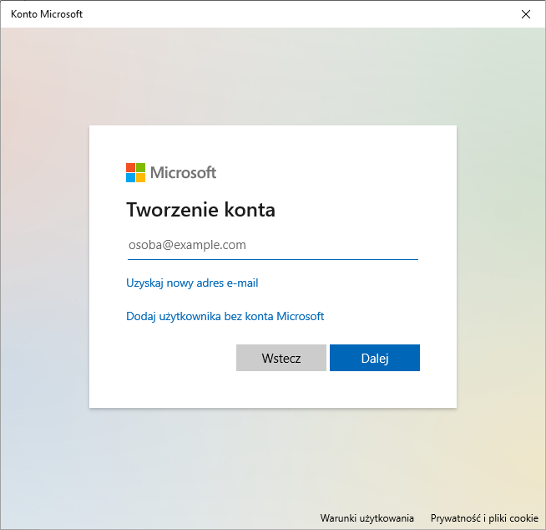This screenshot has width=546, height=530.
Task: Open Prywatność i pliki cookie link
Action: (484, 518)
